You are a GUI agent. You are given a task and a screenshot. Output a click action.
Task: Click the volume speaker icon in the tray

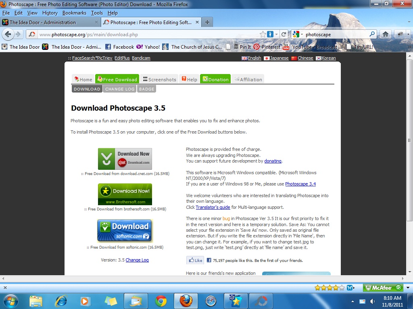372,301
